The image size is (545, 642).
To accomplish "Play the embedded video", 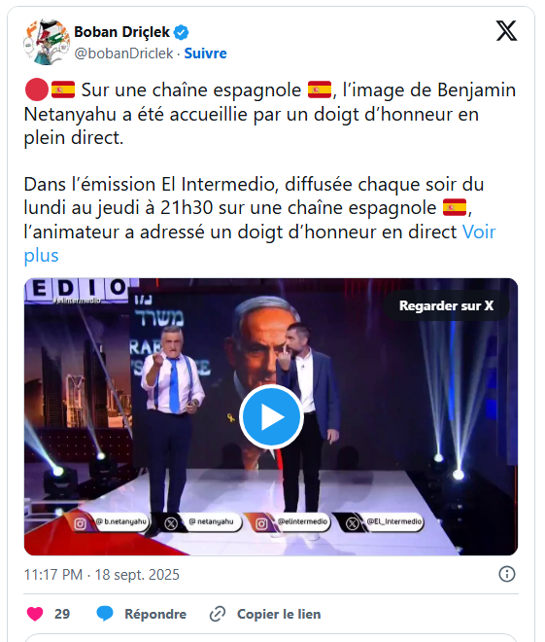I will tap(271, 416).
